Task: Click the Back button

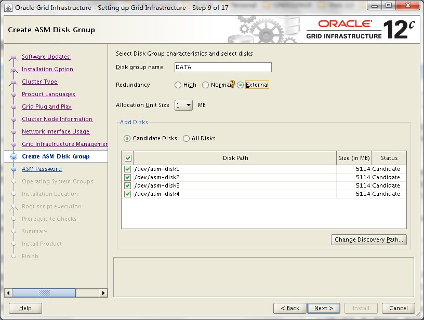Action: click(x=290, y=308)
